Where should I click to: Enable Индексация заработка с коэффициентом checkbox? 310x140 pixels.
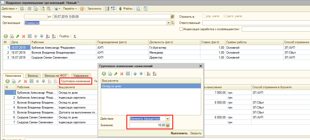coord(181,29)
